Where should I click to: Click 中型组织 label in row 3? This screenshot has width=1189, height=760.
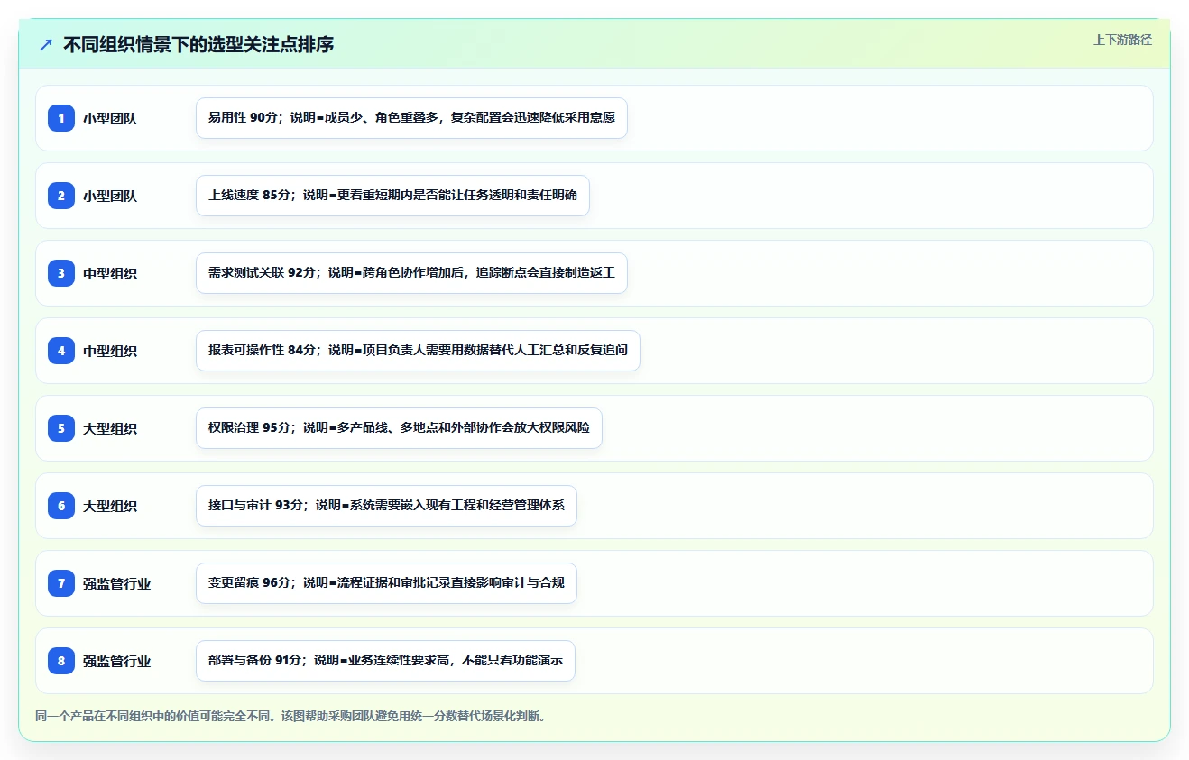coord(110,273)
